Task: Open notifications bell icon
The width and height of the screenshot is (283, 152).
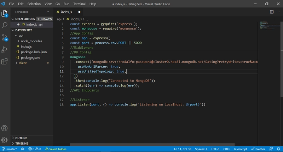Action: click(x=278, y=149)
